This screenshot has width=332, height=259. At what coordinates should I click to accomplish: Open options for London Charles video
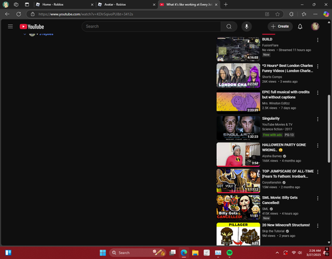[x=317, y=66]
